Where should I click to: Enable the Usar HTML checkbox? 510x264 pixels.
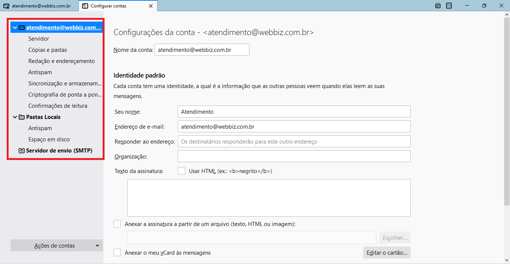click(x=181, y=171)
